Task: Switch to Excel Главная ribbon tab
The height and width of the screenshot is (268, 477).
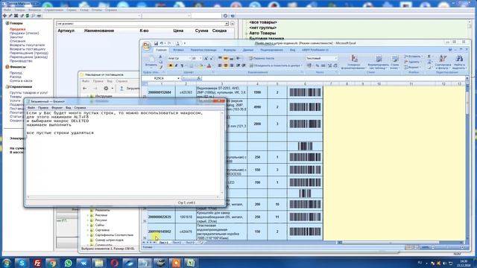Action: pyautogui.click(x=161, y=50)
